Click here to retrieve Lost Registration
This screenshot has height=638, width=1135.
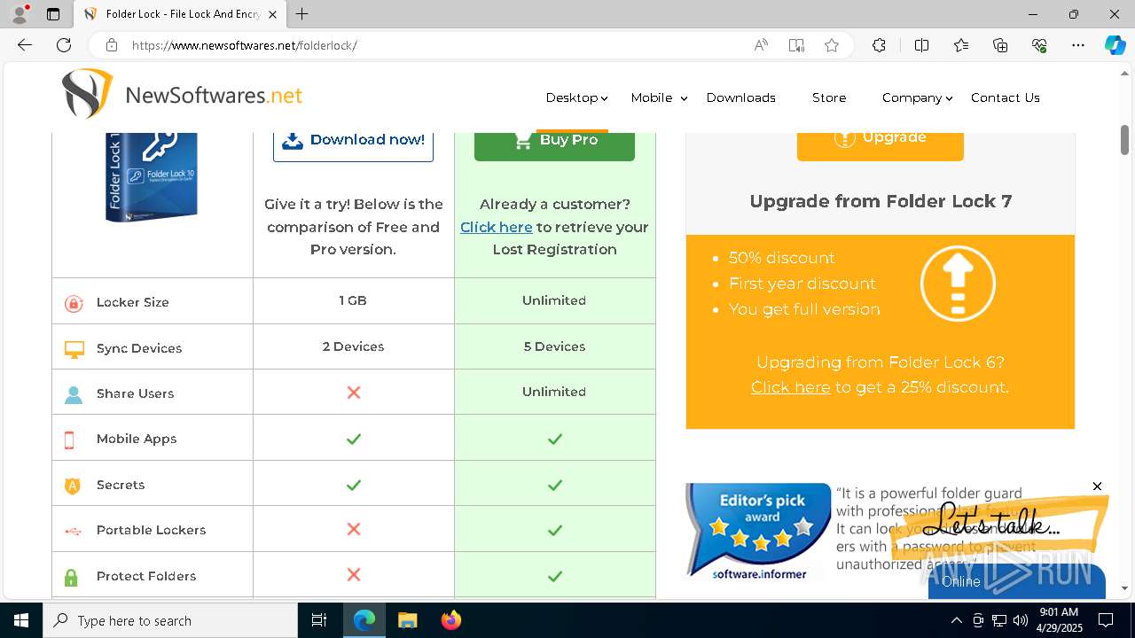tap(497, 227)
